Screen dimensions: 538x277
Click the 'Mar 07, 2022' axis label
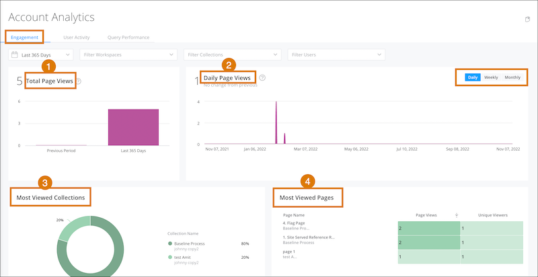click(306, 149)
